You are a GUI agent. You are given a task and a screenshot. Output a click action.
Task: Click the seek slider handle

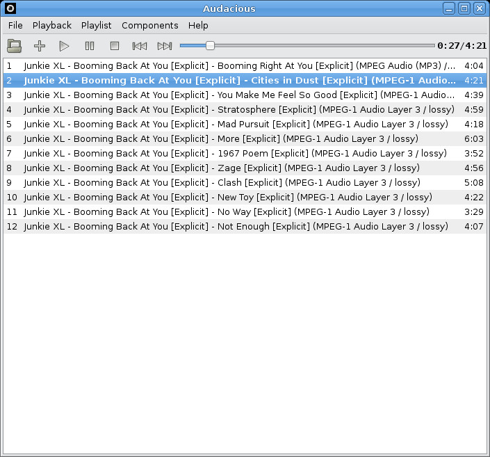click(x=210, y=46)
